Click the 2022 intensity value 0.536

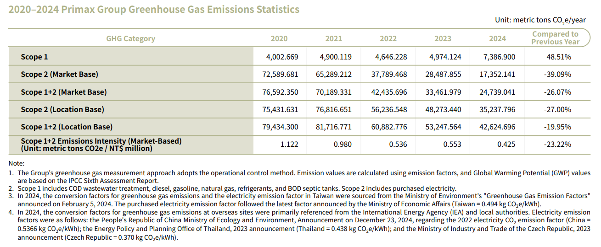398,144
